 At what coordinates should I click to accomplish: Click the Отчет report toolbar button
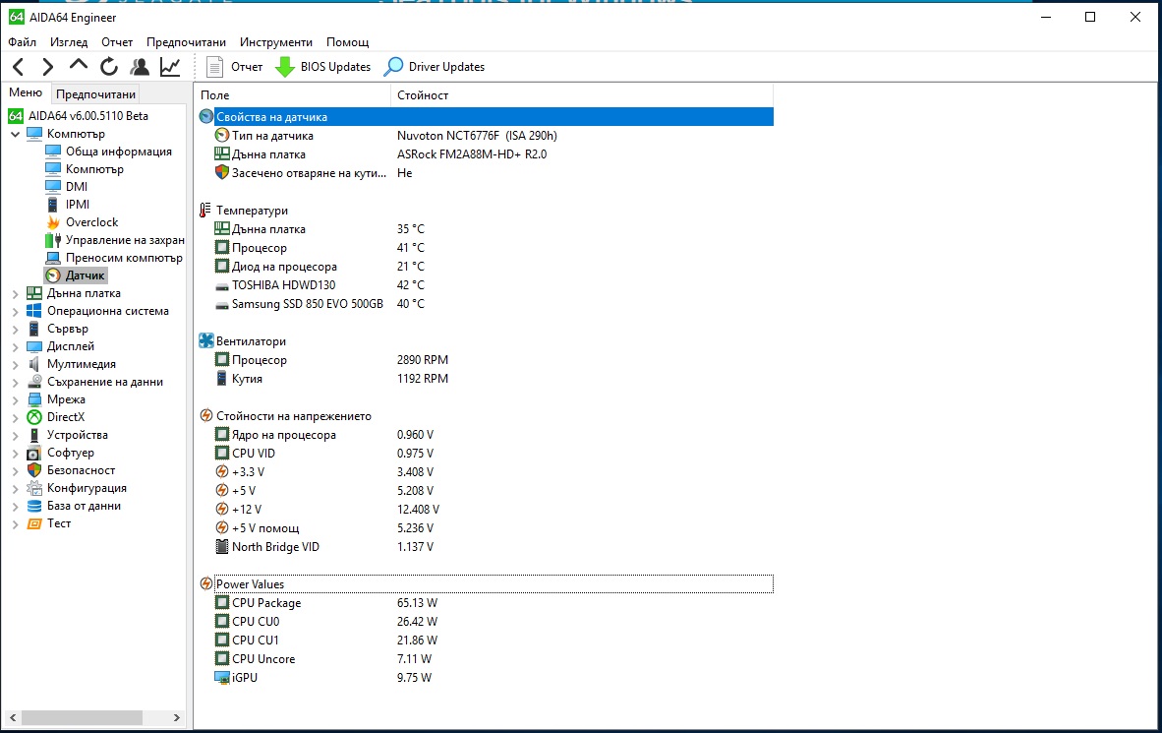pyautogui.click(x=234, y=67)
